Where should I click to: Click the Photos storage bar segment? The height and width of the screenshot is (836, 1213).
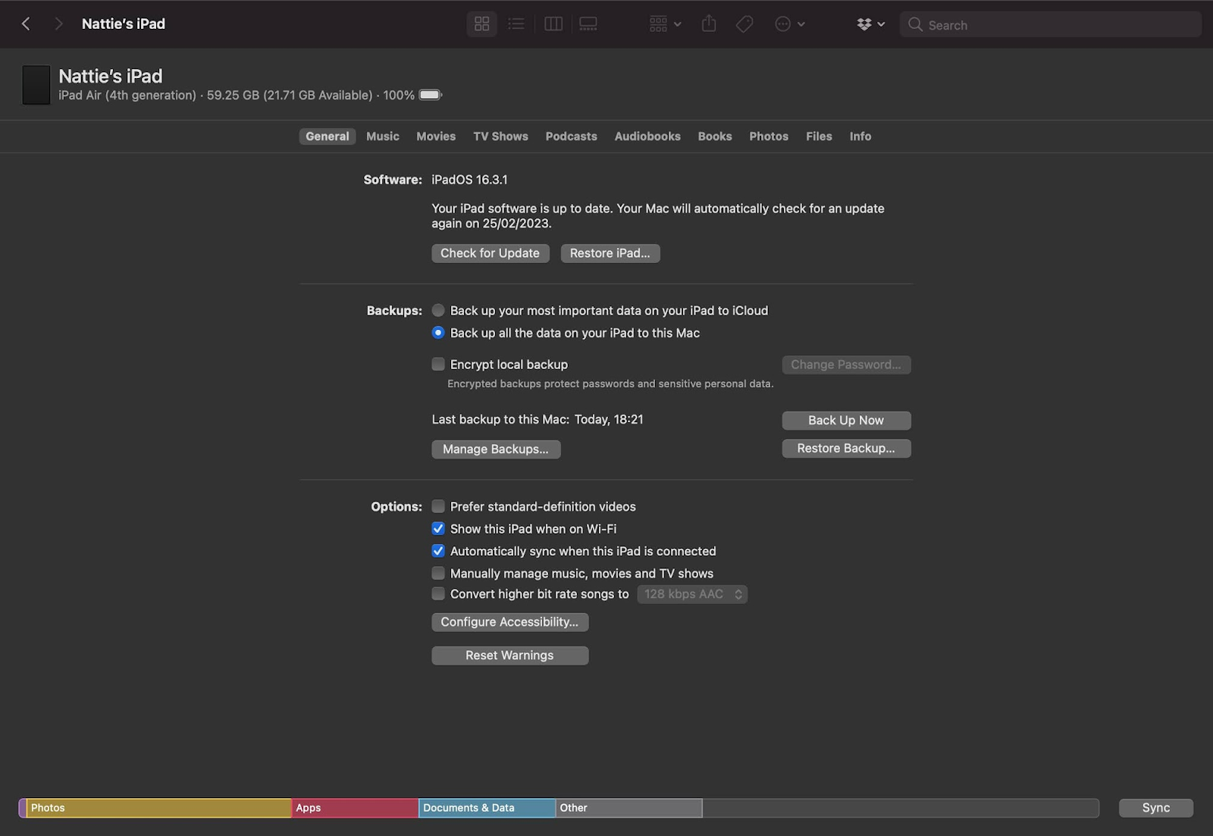[158, 808]
